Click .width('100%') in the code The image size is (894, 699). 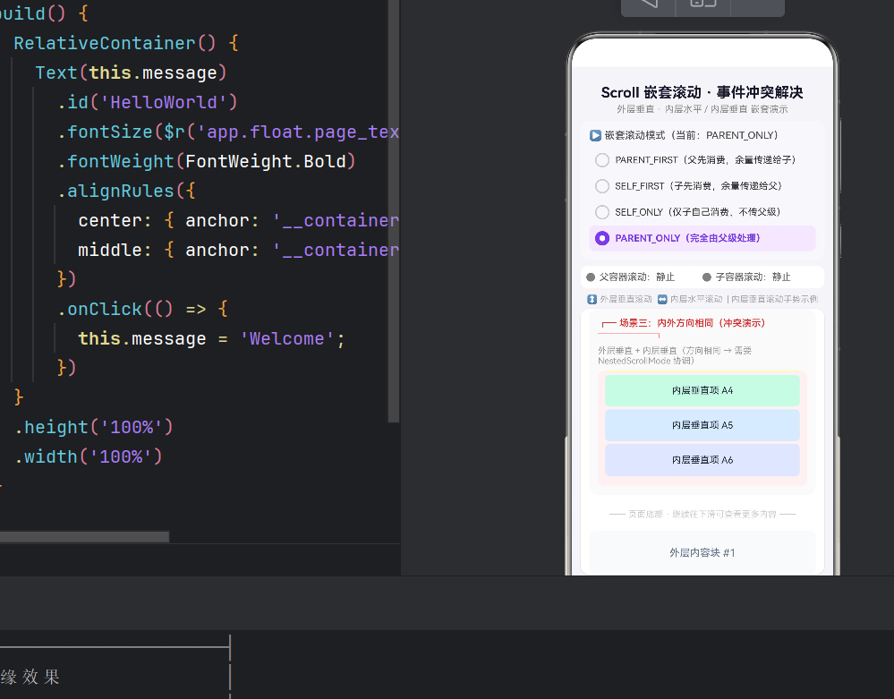point(89,456)
